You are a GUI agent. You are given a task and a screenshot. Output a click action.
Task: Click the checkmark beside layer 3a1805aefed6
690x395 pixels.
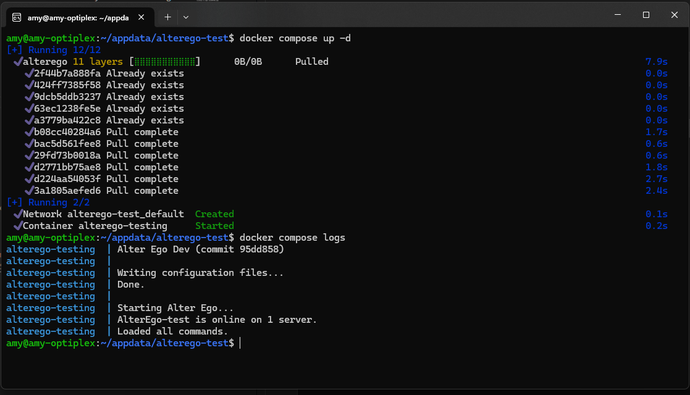click(x=28, y=191)
